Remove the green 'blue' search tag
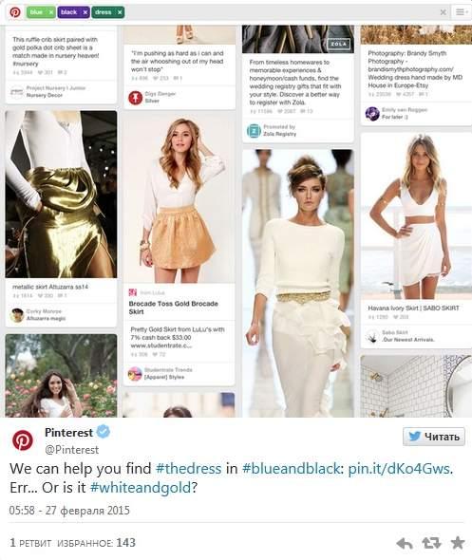The image size is (472, 560). click(51, 12)
